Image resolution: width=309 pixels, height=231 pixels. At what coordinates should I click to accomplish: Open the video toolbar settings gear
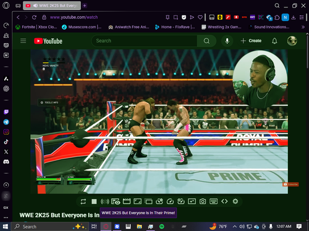pyautogui.click(x=235, y=201)
